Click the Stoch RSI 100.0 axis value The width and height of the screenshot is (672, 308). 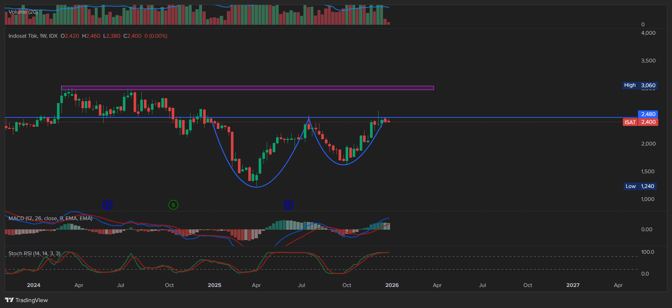click(x=648, y=252)
